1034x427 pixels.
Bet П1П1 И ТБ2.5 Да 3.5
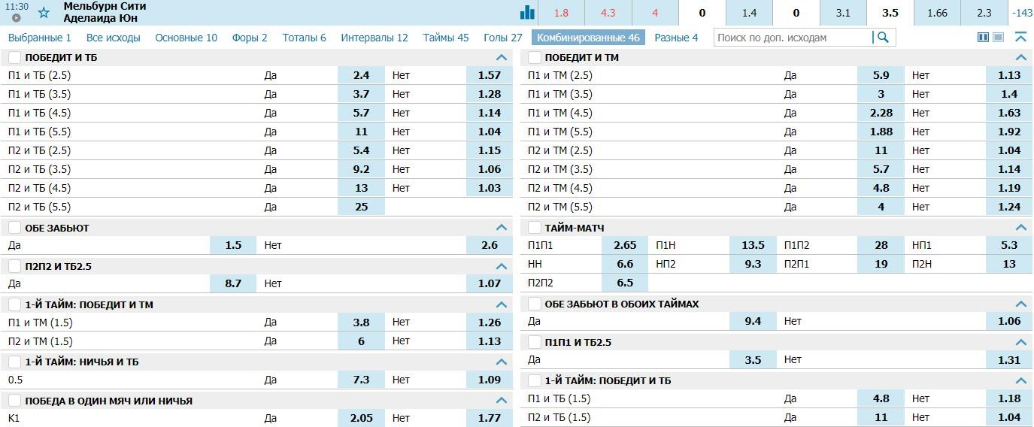click(753, 360)
